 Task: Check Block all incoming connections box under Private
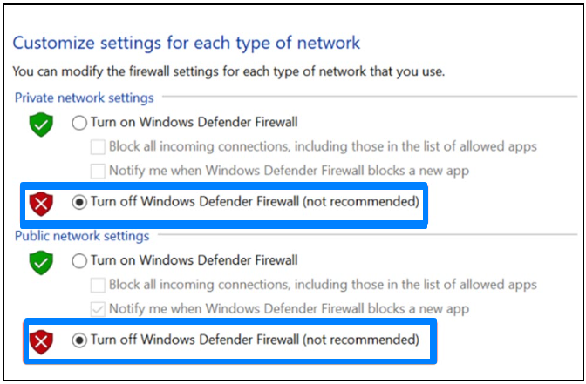99,147
